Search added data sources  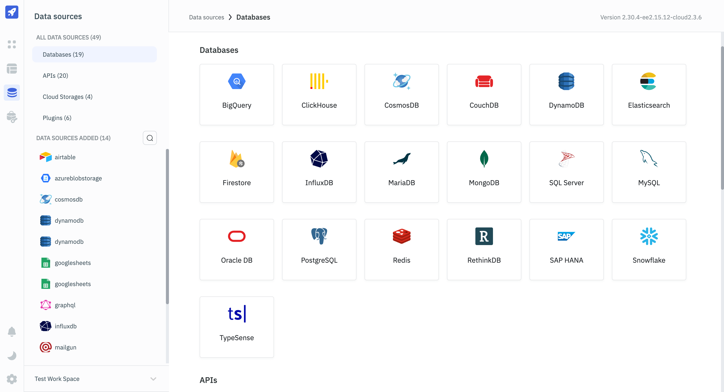click(x=150, y=138)
